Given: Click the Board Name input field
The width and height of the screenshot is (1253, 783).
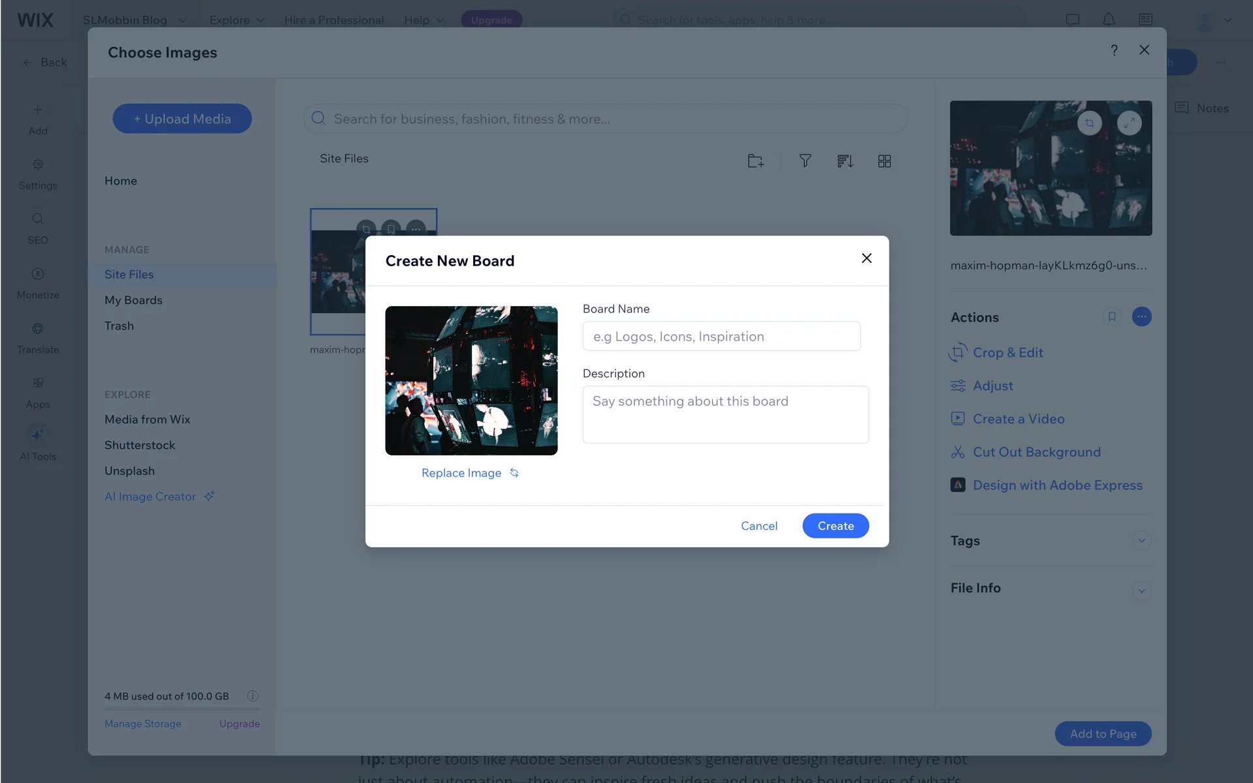Looking at the screenshot, I should coord(721,337).
